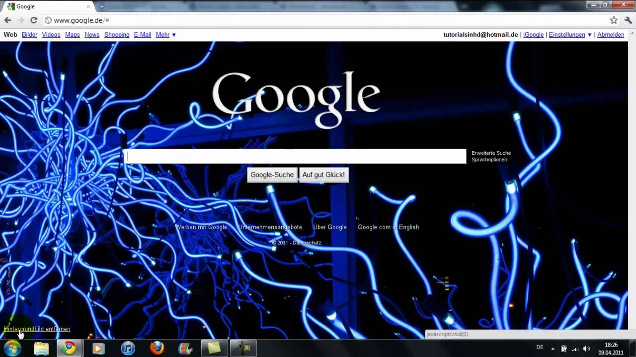Screen dimensions: 636x357
Task: Open the Chrome wrench menu
Action: [x=628, y=20]
